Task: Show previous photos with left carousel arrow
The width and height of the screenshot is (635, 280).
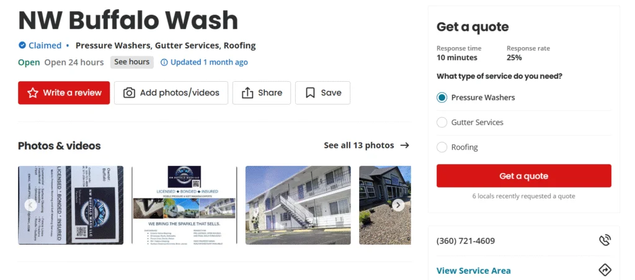Action: (30, 205)
